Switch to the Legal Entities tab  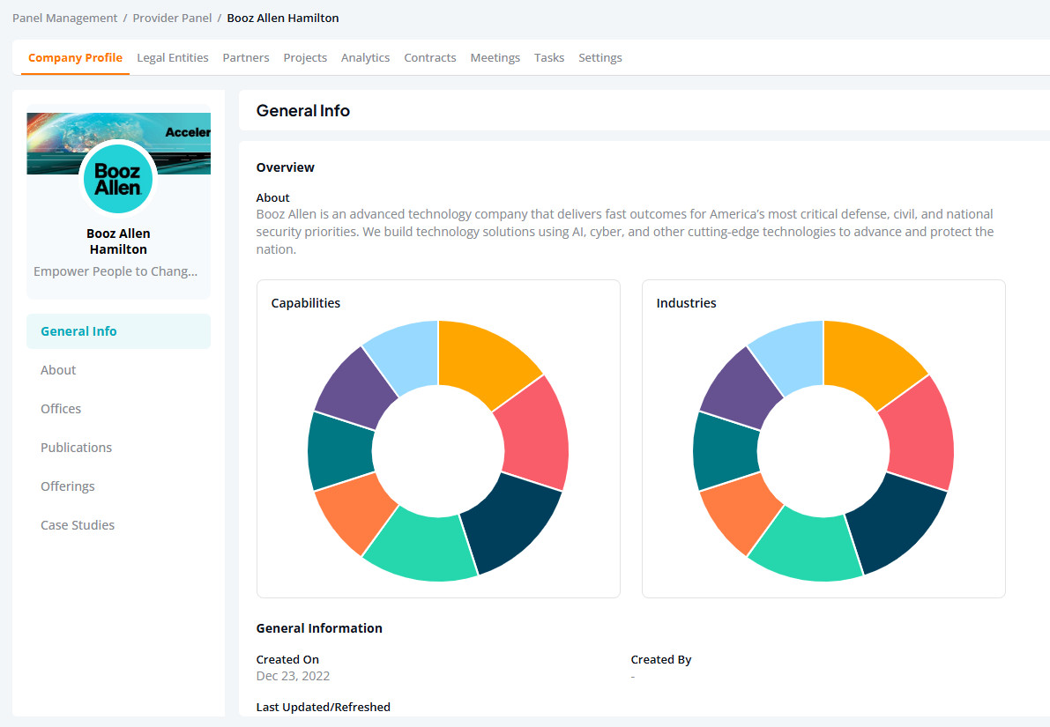[173, 57]
